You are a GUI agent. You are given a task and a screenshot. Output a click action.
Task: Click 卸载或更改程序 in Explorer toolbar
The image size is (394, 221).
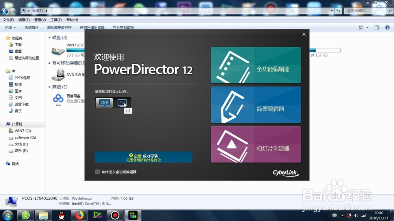[x=59, y=28]
